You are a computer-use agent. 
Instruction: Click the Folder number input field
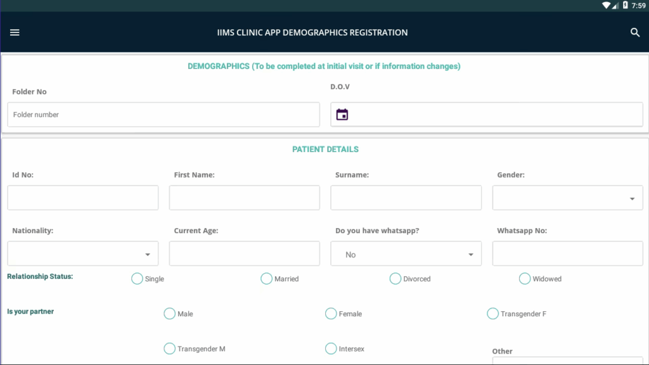(164, 115)
